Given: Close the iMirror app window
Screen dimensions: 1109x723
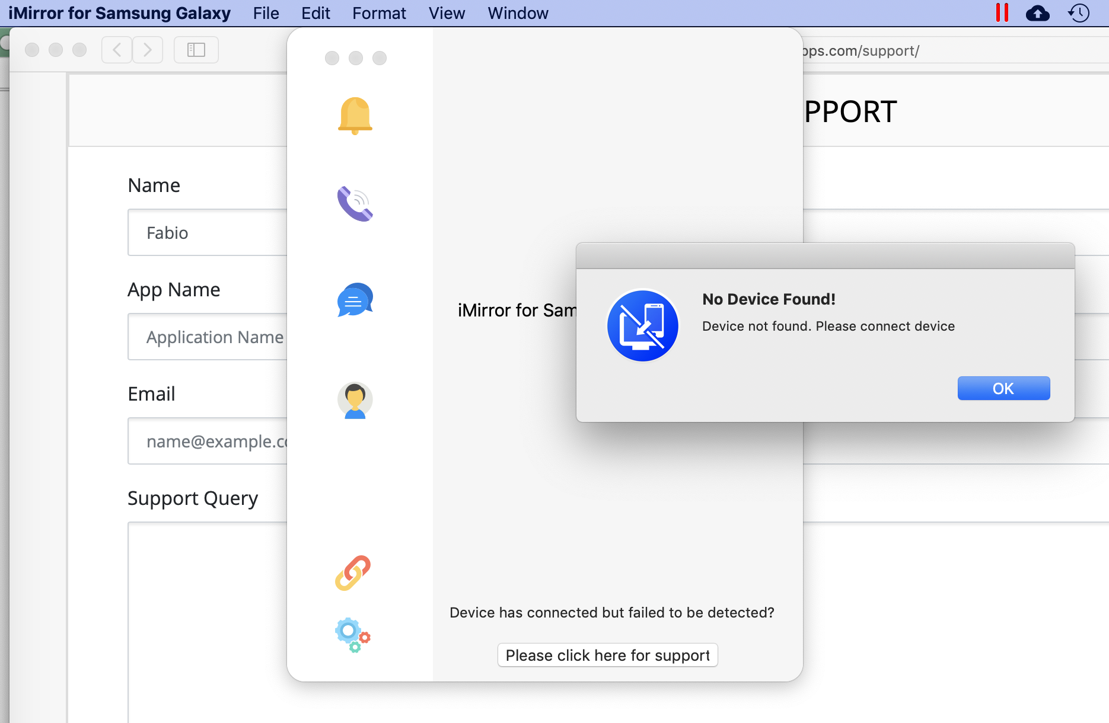Looking at the screenshot, I should pos(332,58).
